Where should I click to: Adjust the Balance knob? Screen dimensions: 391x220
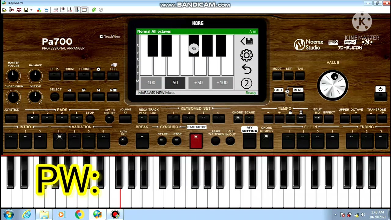pyautogui.click(x=35, y=75)
